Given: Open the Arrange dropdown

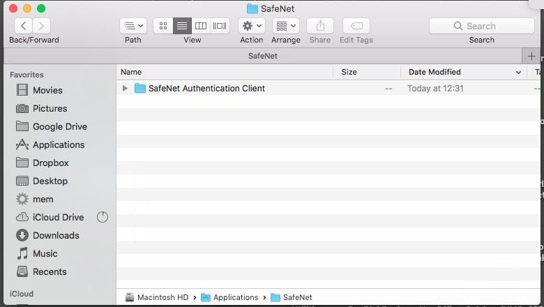Looking at the screenshot, I should [286, 26].
